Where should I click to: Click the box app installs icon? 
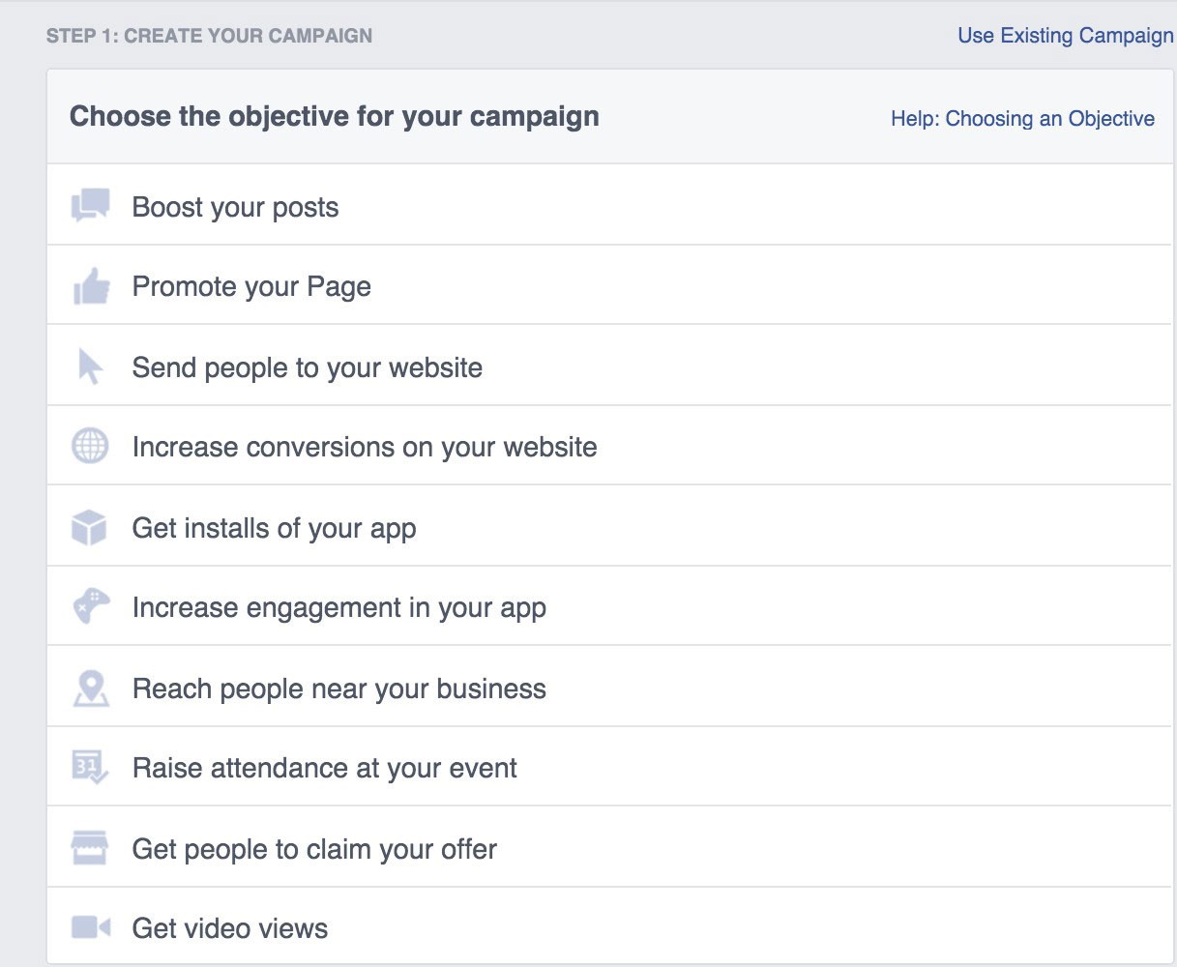pyautogui.click(x=89, y=528)
